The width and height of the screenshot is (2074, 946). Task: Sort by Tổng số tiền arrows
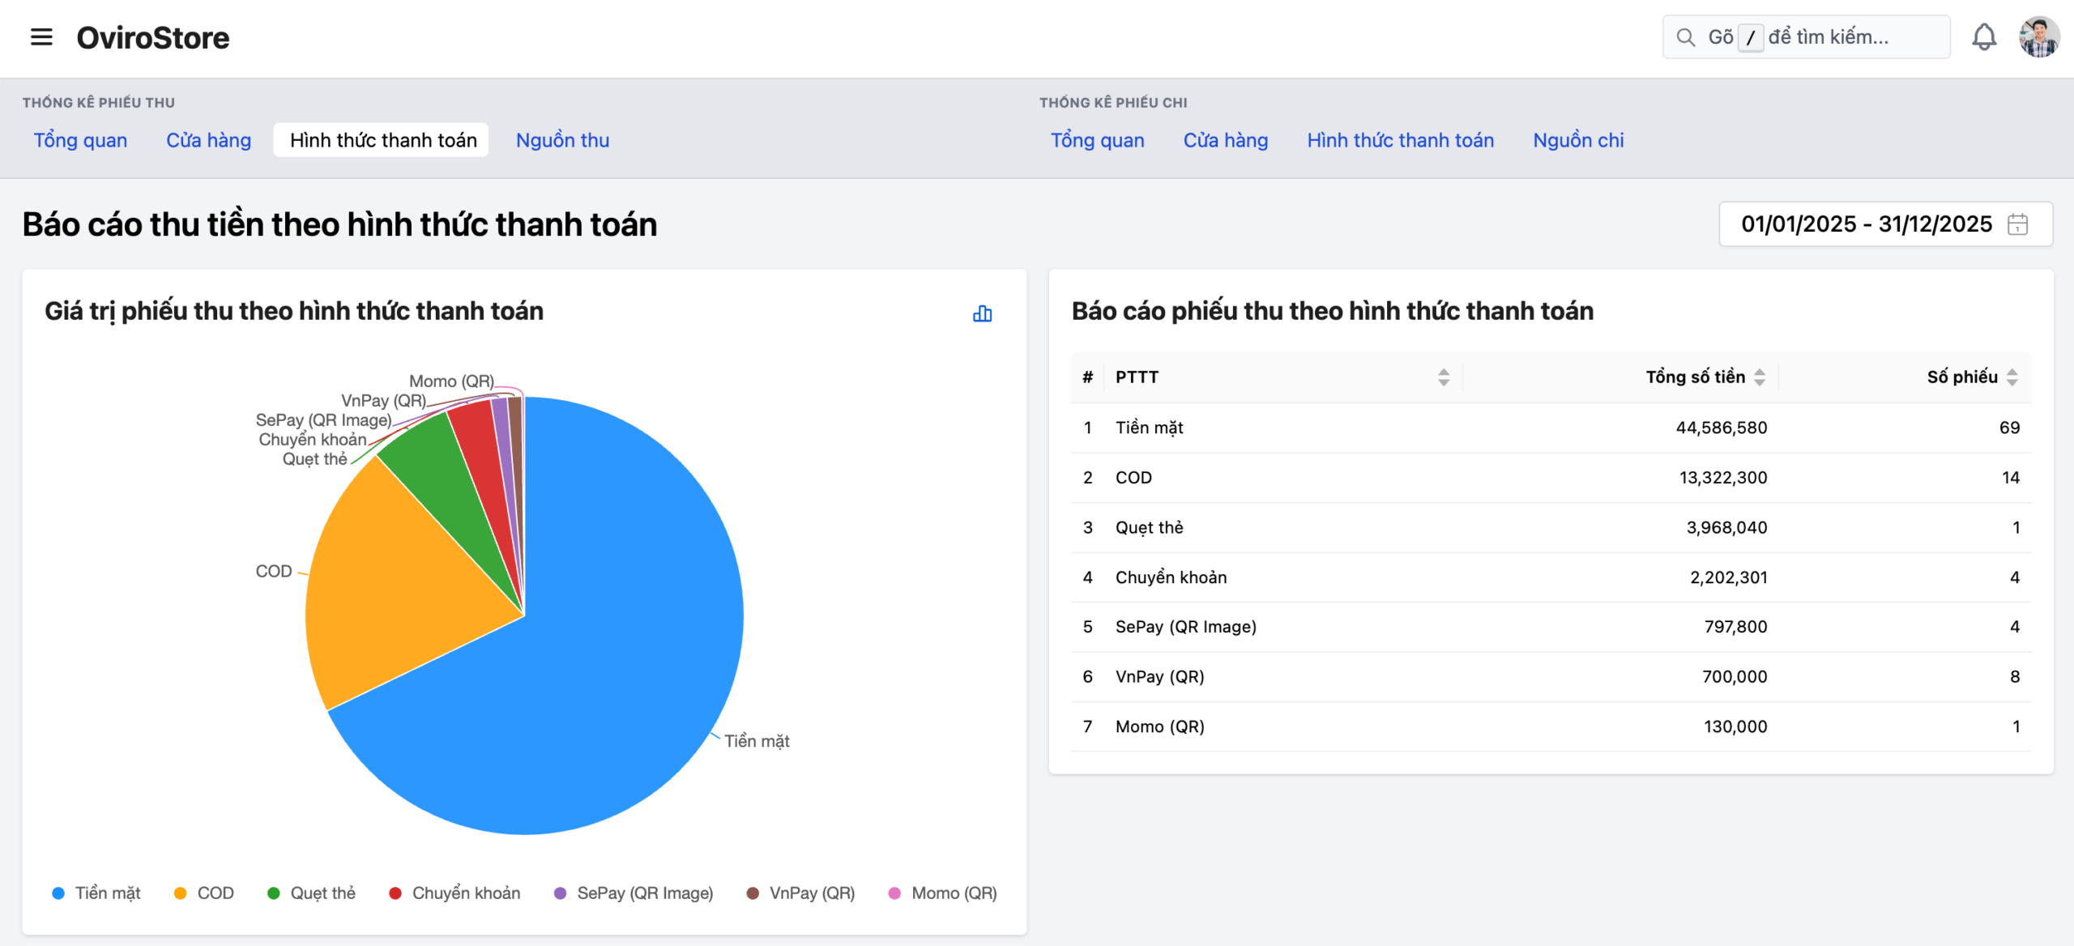(1760, 377)
